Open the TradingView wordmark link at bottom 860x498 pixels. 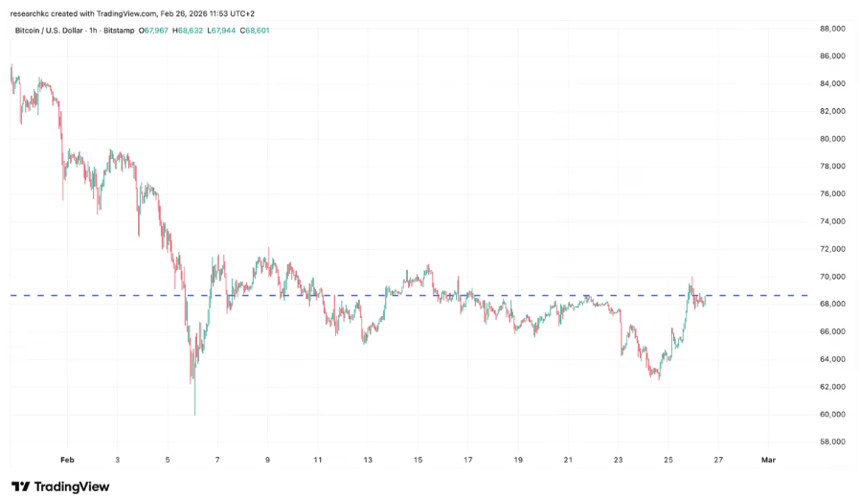point(72,487)
